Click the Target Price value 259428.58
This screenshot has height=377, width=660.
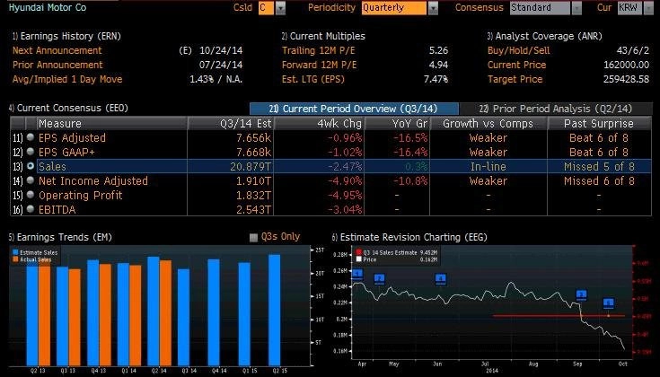626,79
